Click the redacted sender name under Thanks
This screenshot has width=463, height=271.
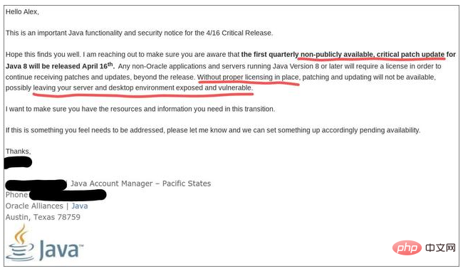(x=19, y=163)
